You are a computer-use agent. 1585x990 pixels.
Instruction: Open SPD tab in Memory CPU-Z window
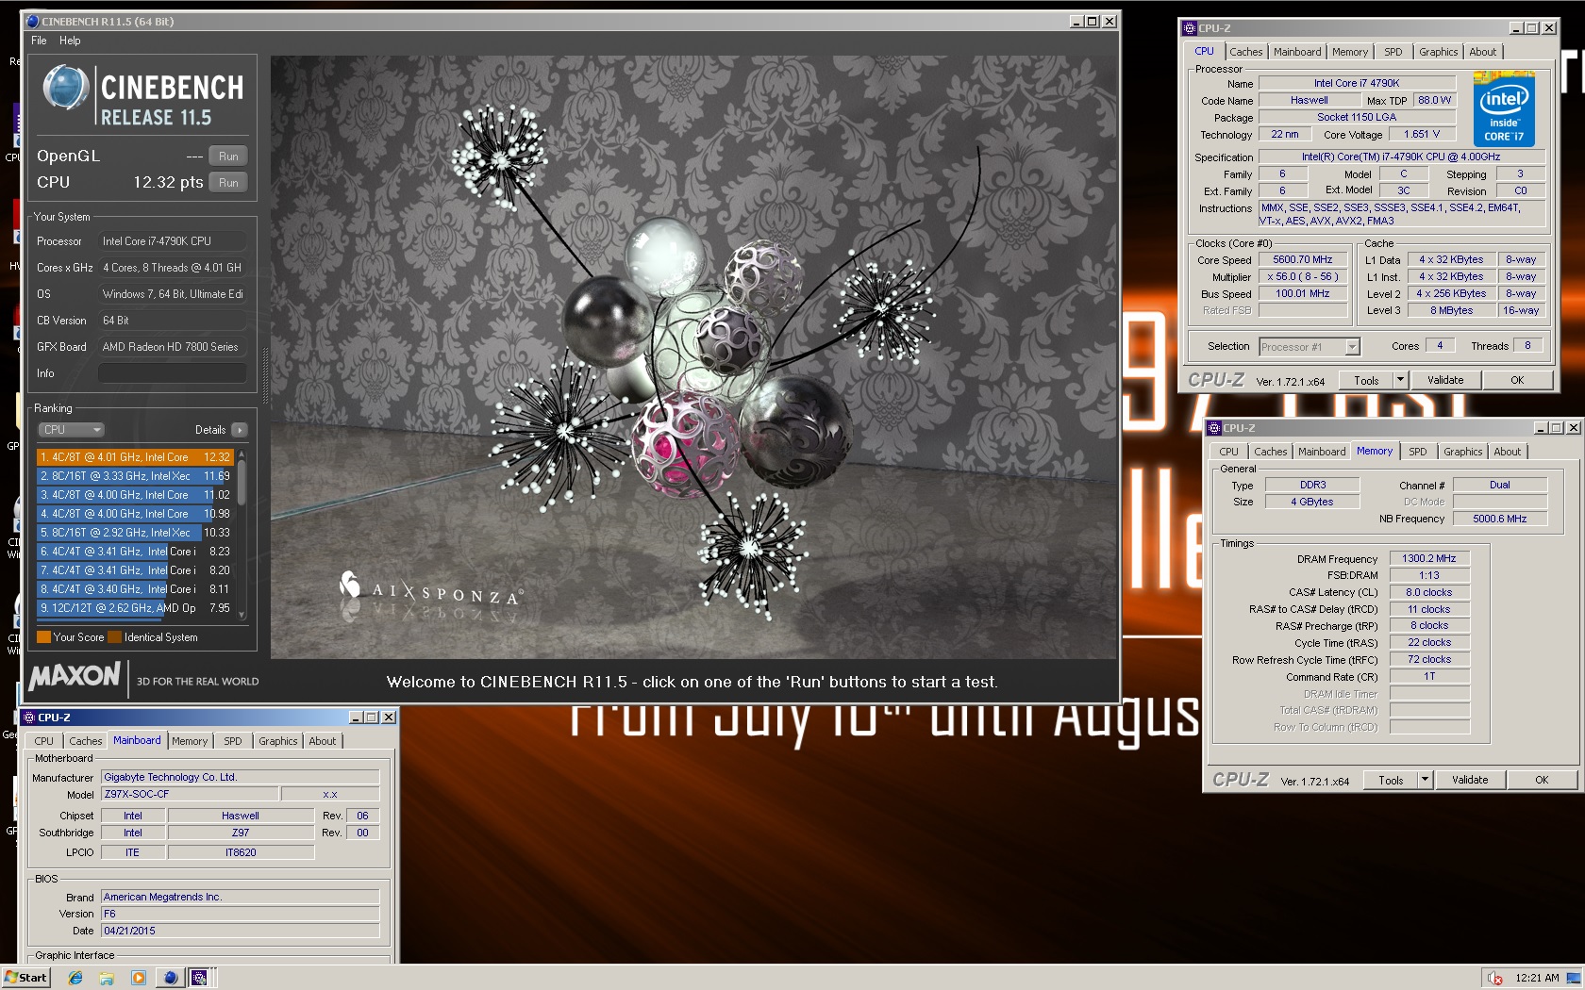1418,452
